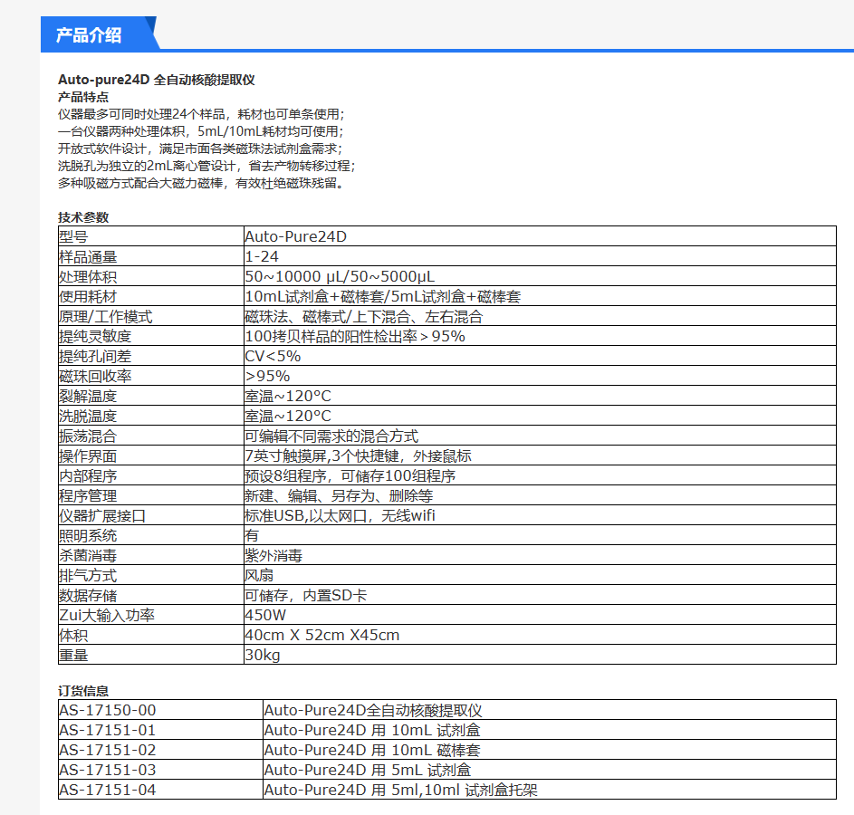Click the '提纯灵敏度' cell
The image size is (854, 815).
[x=151, y=336]
